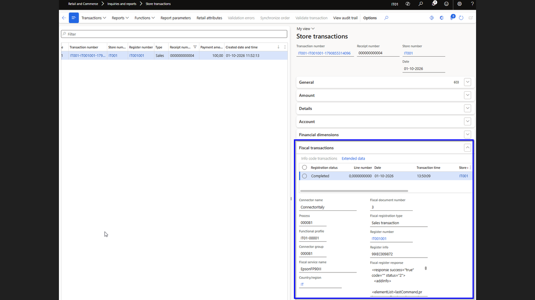Click the help question mark icon
The width and height of the screenshot is (535, 300).
(x=472, y=4)
